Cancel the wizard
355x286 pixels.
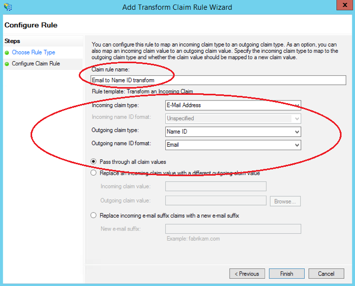click(326, 274)
